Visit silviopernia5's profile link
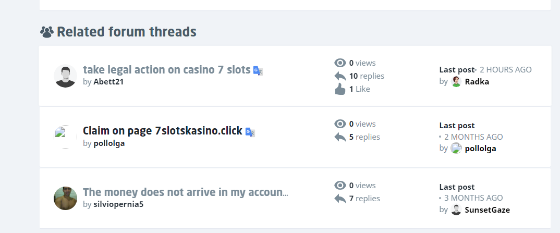 (118, 204)
